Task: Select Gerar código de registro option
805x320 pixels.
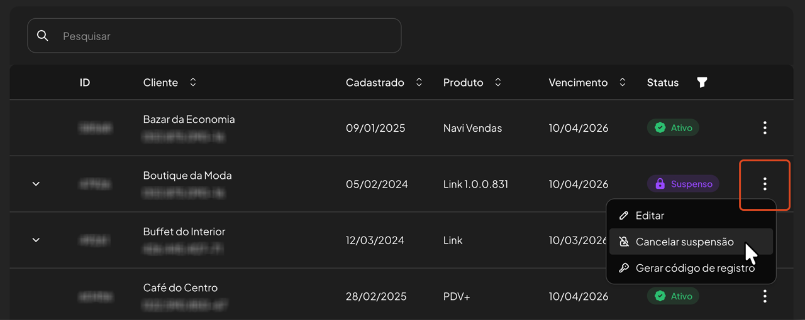Action: (x=695, y=268)
